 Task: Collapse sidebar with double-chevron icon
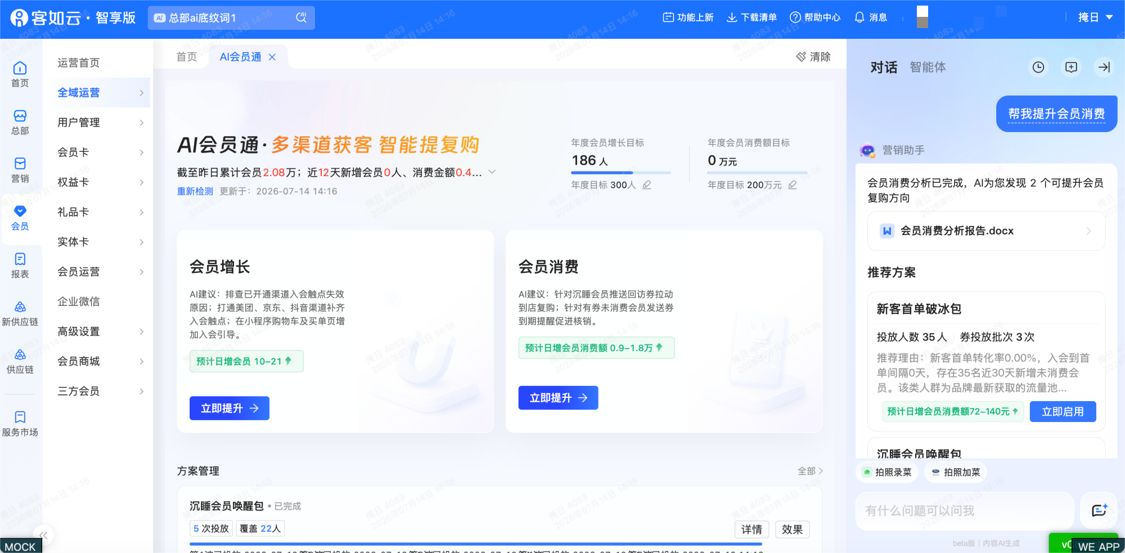[43, 535]
